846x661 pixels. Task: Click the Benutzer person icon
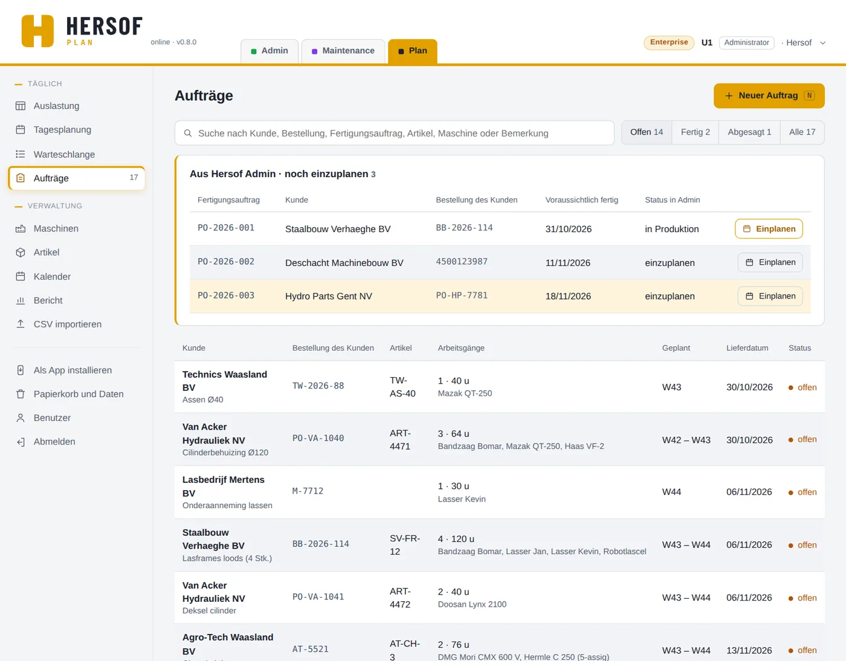[x=21, y=418]
